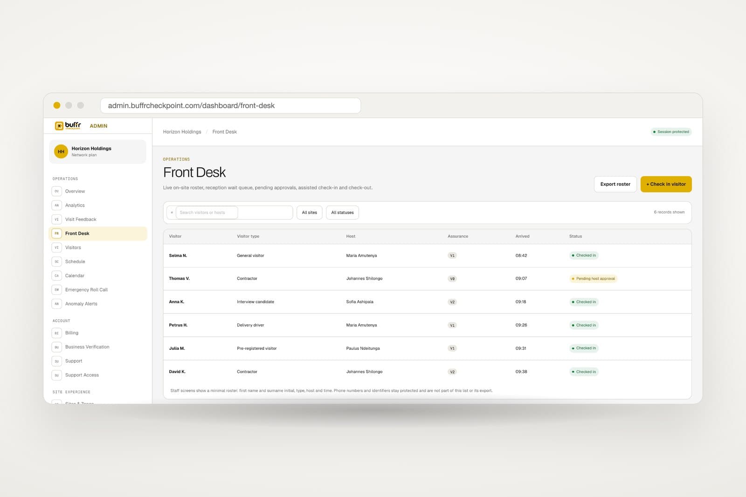
Task: Click the icon next to Visitors
Action: 57,247
